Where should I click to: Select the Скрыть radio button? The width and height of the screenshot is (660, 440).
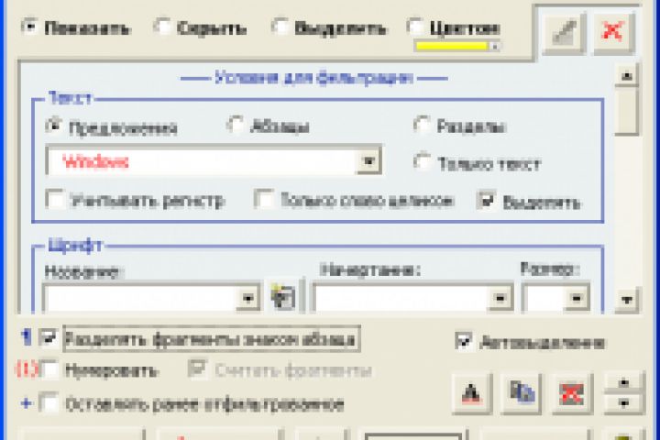point(162,27)
